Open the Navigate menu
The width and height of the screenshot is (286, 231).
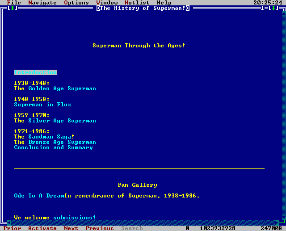pyautogui.click(x=42, y=3)
